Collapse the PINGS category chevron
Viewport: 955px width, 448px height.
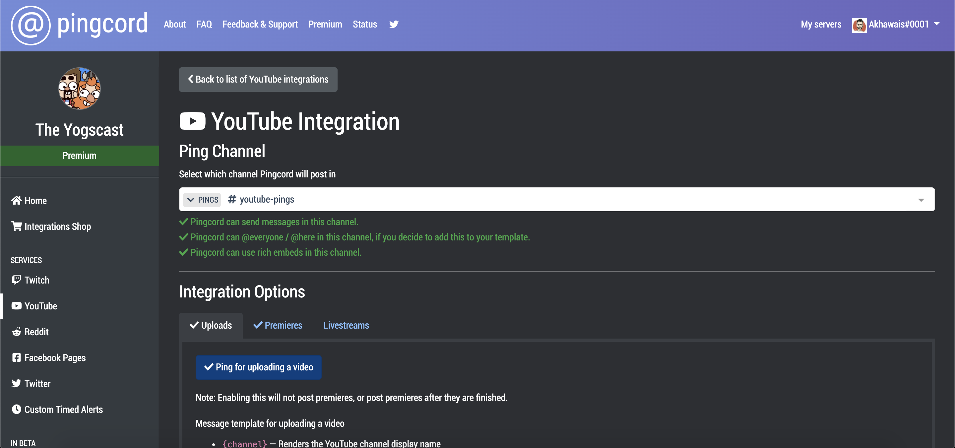click(x=191, y=200)
